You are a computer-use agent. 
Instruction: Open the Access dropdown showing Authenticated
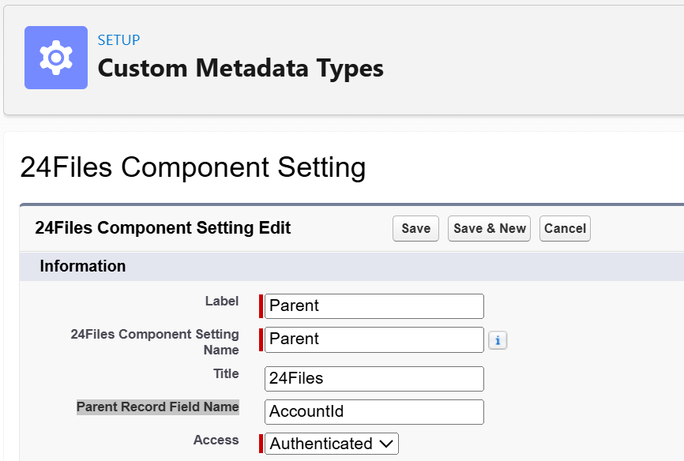[x=332, y=444]
